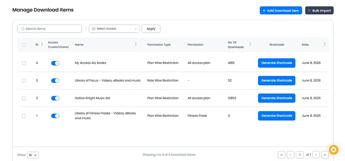This screenshot has width=345, height=161.
Task: Click Hollow Knight Music Set name
Action: tap(92, 98)
